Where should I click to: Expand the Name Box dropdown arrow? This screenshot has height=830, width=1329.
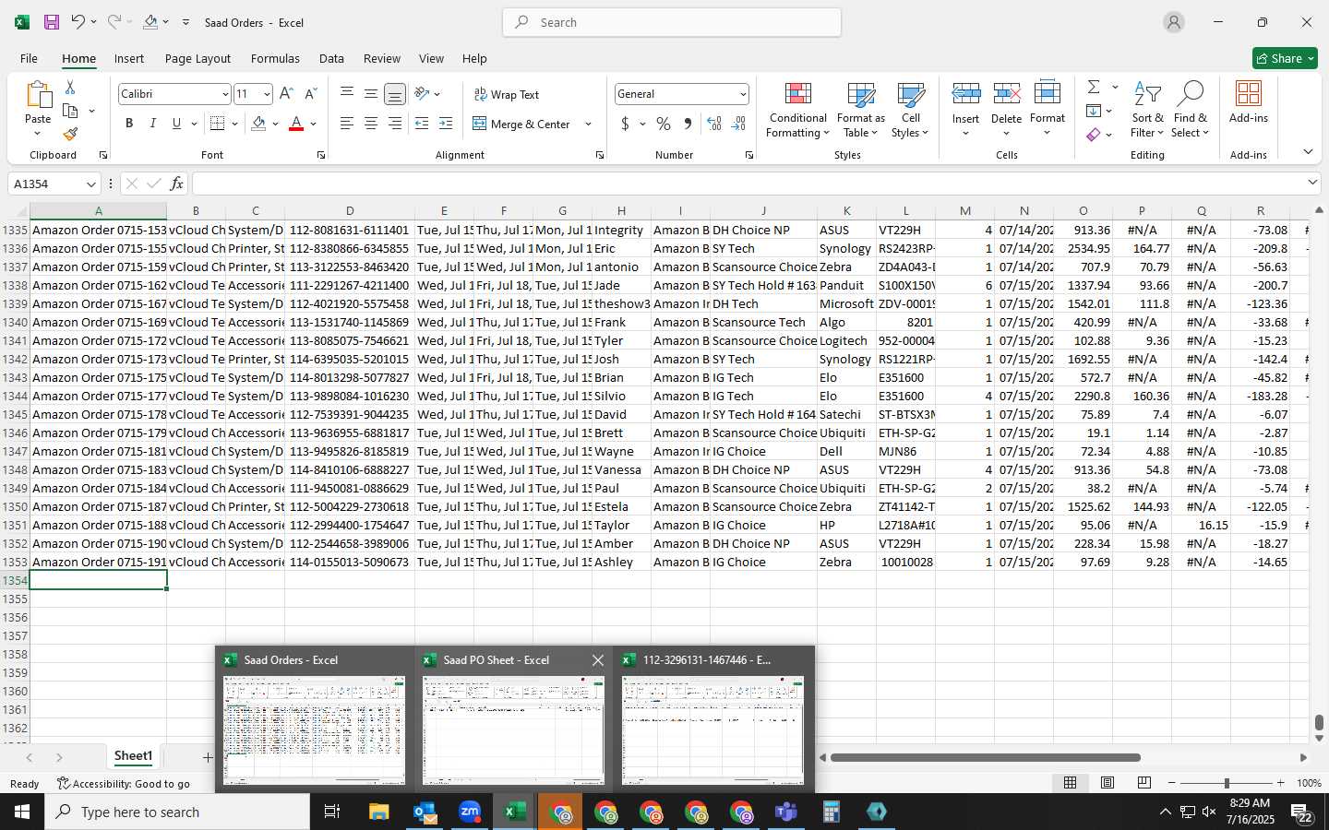[90, 184]
